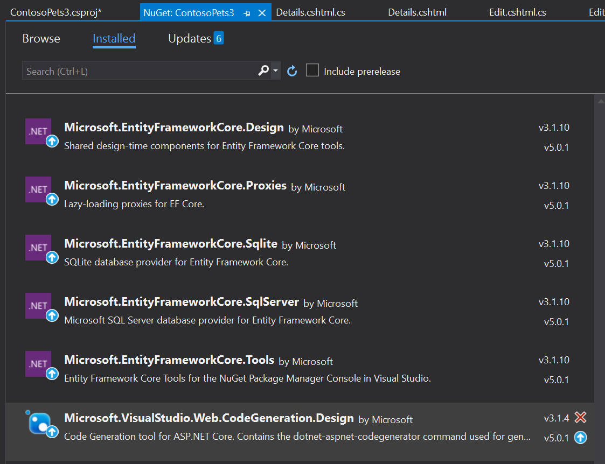Click update-available badge on EntityFrameworkCore.SqlServer icon
The height and width of the screenshot is (464, 605).
pos(52,315)
